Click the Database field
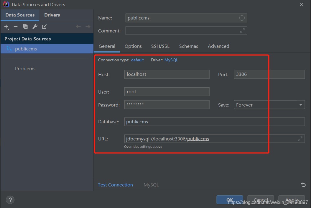 point(214,122)
